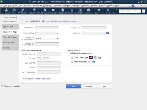Click the Help button
Image resolution: width=147 pixels, height=110 pixels.
(104, 86)
